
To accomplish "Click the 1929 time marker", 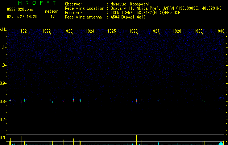I will 199,31.
